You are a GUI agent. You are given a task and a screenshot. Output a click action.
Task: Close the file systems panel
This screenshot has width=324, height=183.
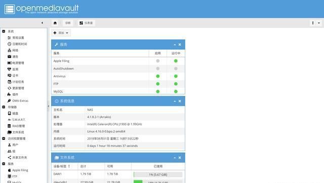click(x=180, y=158)
